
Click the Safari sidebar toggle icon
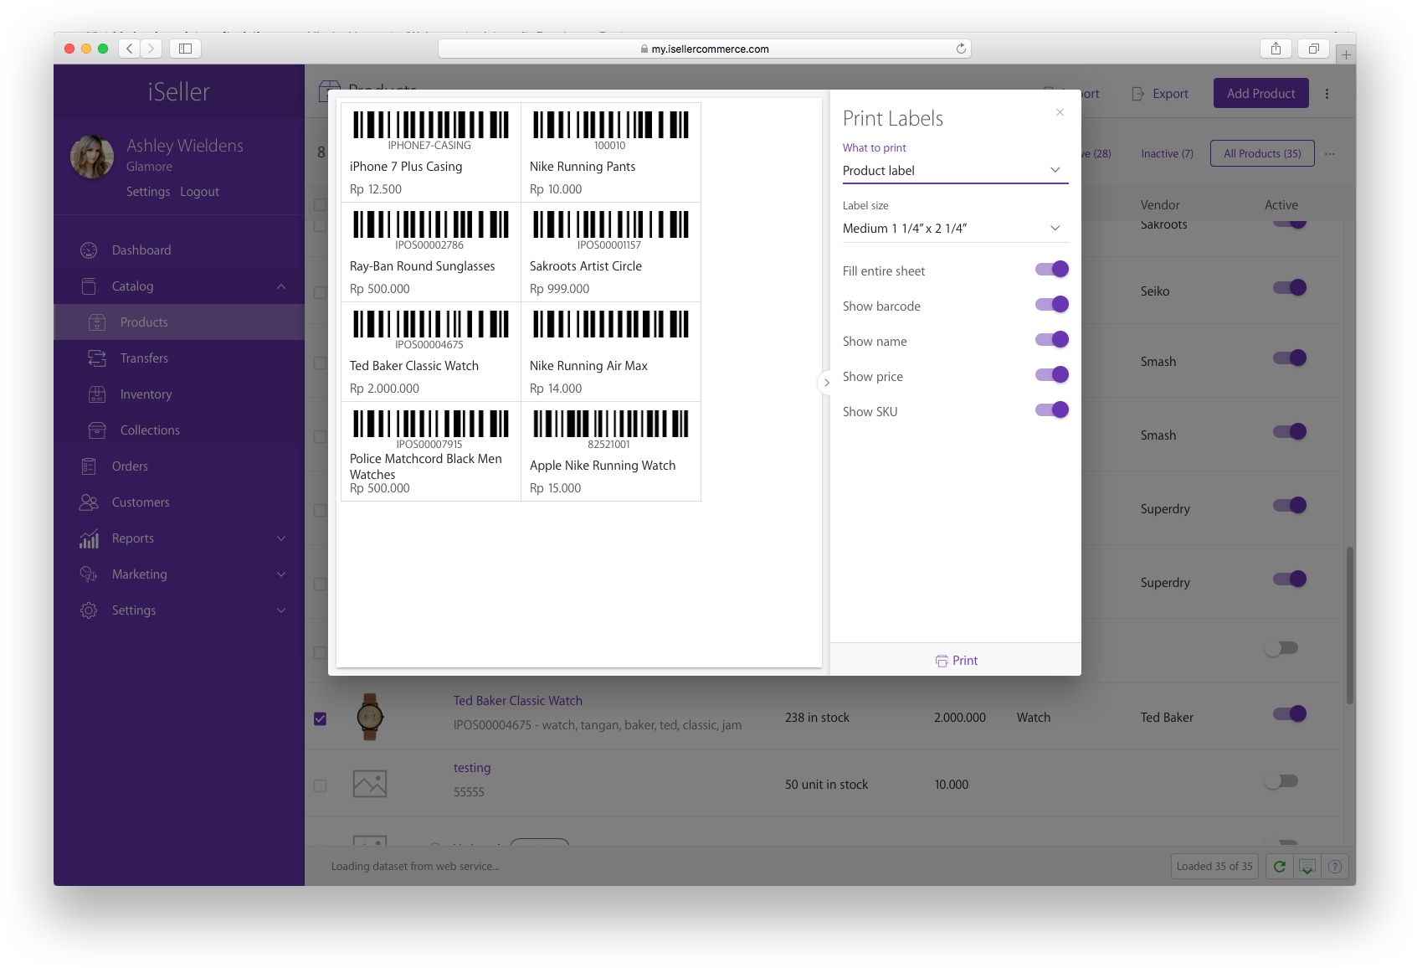(x=185, y=49)
